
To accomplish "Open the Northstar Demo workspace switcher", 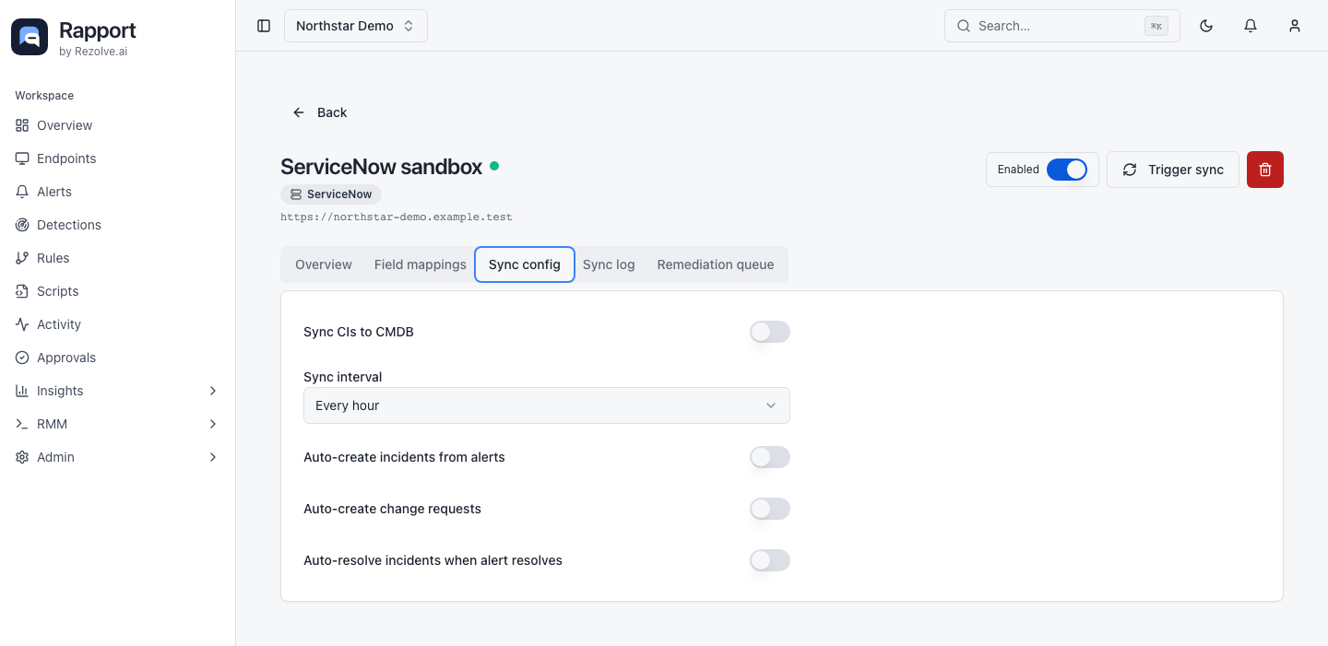I will pyautogui.click(x=356, y=26).
